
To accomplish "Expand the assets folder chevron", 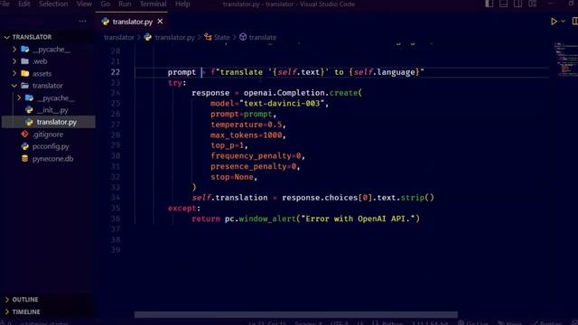I will (x=14, y=73).
